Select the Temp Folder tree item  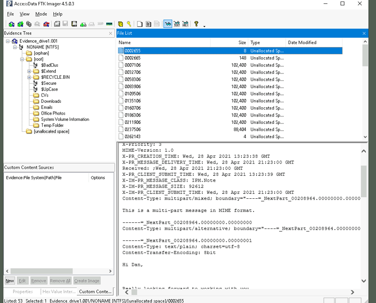pos(52,125)
